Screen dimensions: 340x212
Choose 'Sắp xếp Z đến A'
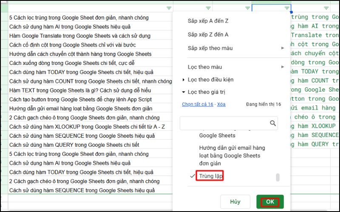[x=208, y=34]
